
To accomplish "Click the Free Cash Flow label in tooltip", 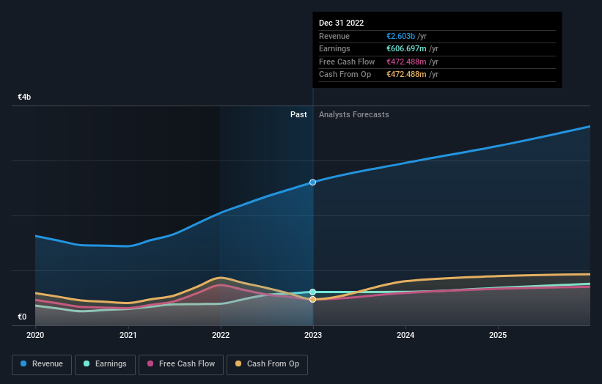I will tap(347, 62).
